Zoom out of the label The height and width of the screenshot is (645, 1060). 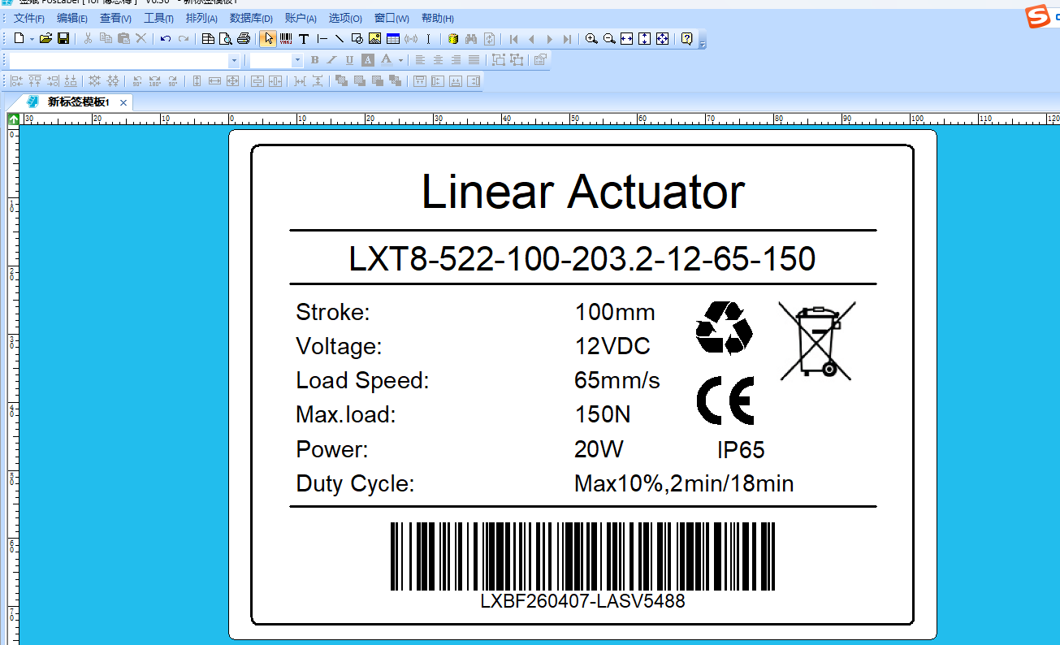pos(609,38)
